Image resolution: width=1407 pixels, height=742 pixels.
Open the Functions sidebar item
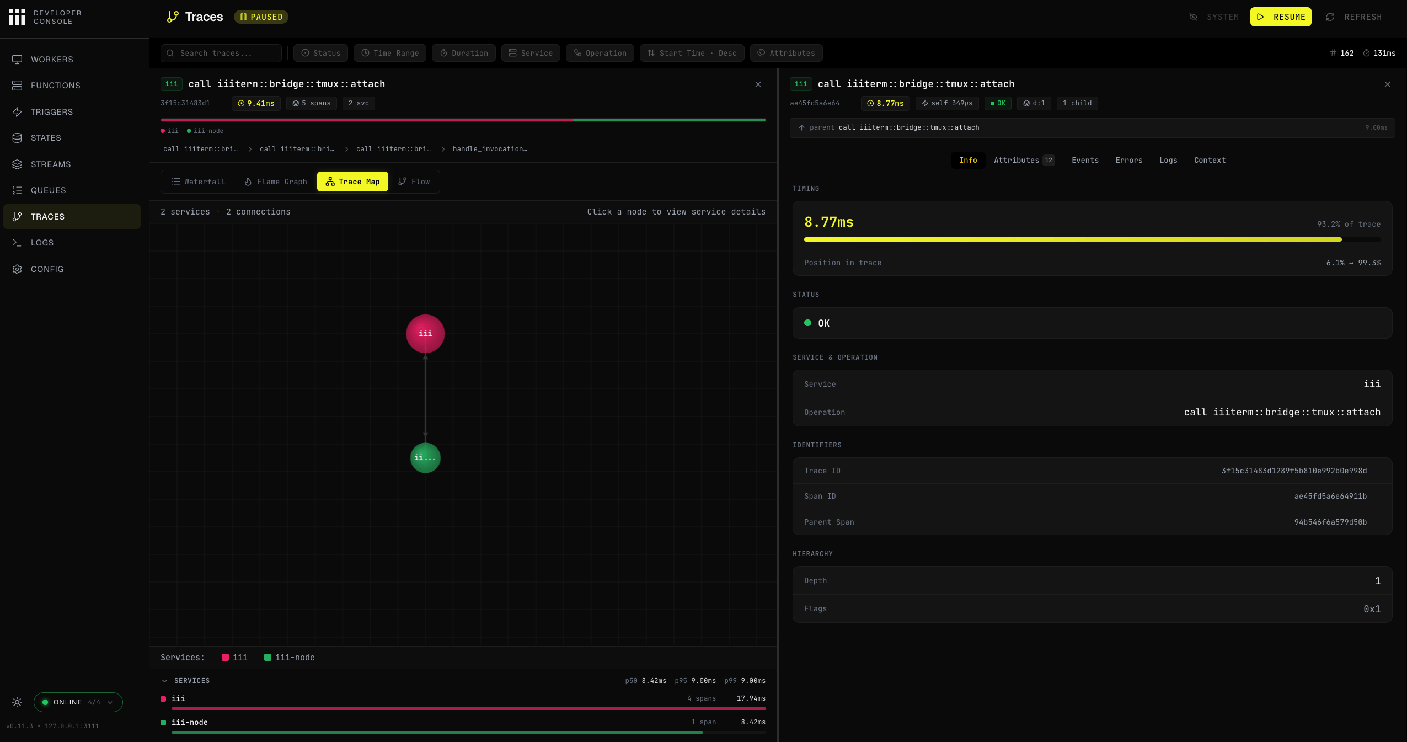pos(72,86)
